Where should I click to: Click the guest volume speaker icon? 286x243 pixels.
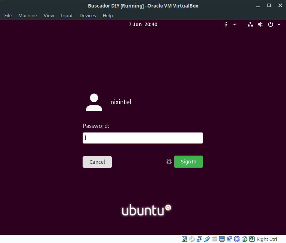(x=261, y=24)
